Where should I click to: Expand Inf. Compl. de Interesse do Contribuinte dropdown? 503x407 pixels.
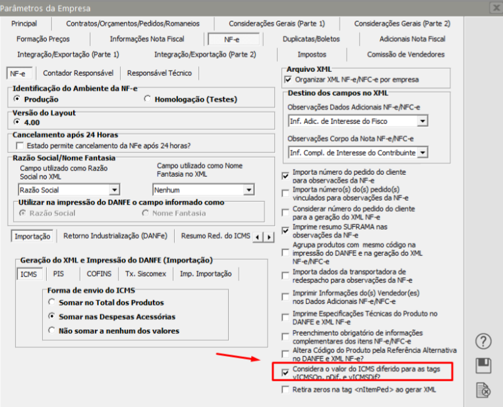pyautogui.click(x=423, y=152)
